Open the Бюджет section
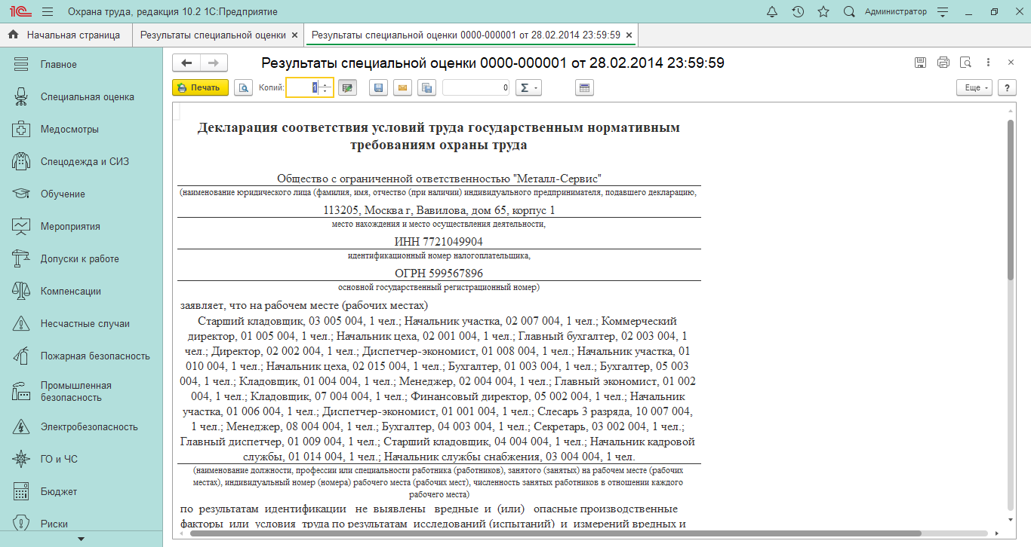 pos(82,492)
